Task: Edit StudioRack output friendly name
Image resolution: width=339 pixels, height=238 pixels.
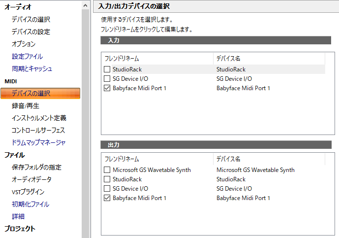Action: [127, 179]
